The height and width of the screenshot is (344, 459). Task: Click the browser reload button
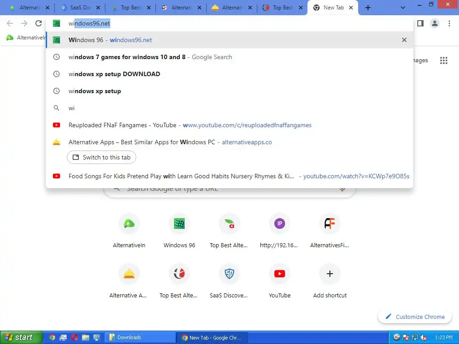click(39, 23)
